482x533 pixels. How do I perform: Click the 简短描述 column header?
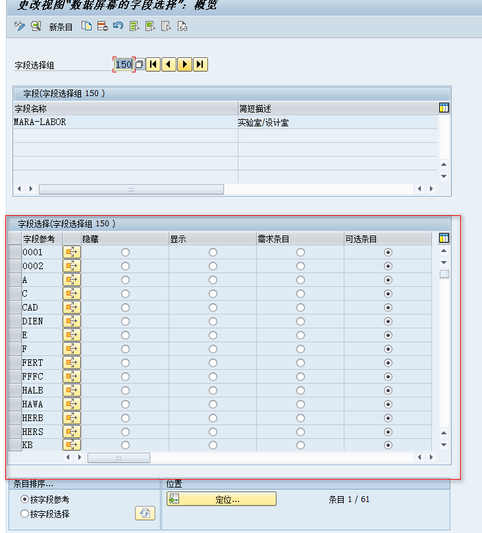(x=337, y=109)
